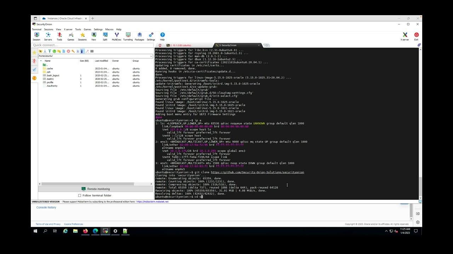The height and width of the screenshot is (254, 453).
Task: Open the paper plane Macros sidebar tab
Action: pyautogui.click(x=34, y=69)
